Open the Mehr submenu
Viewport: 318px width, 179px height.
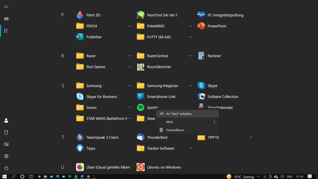[187, 122]
